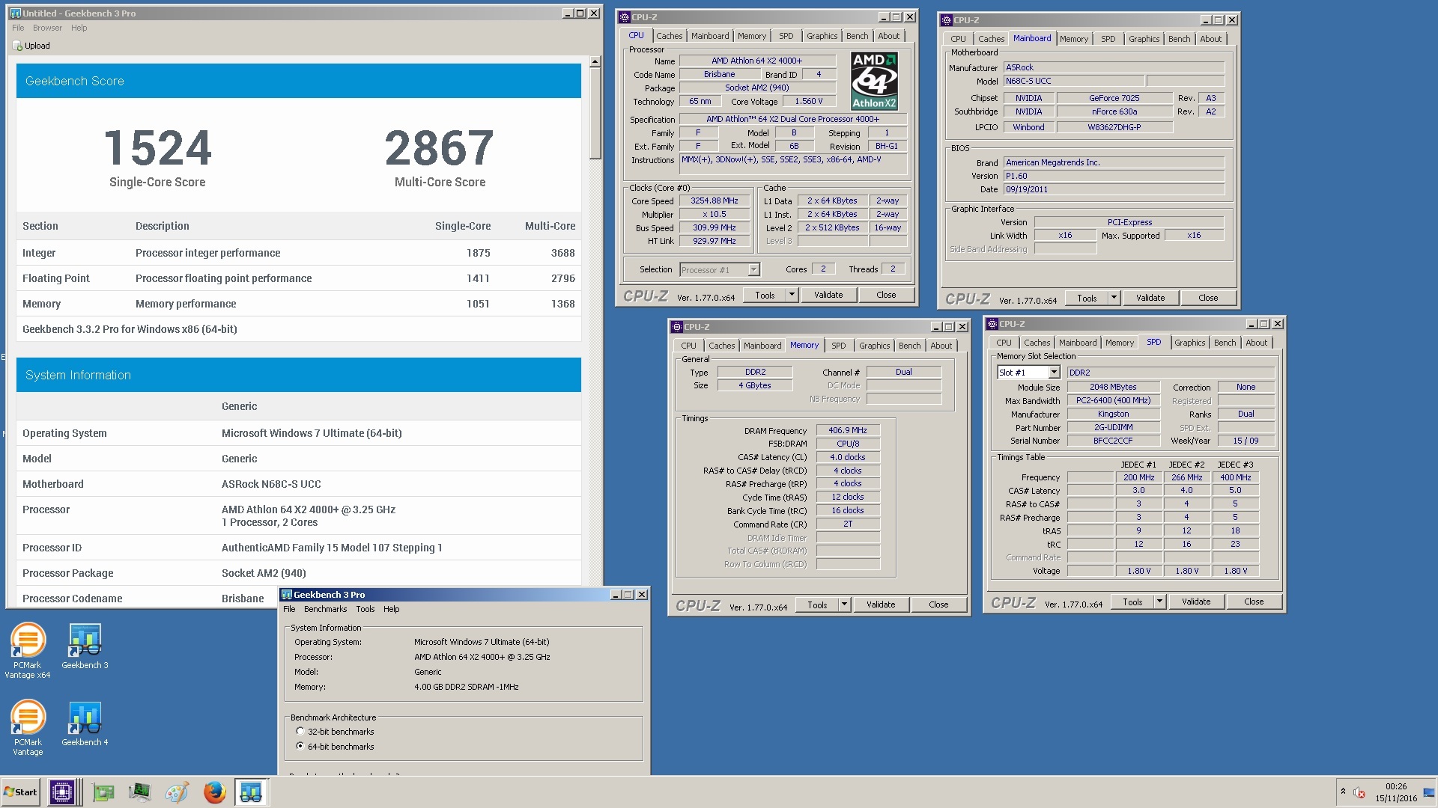The image size is (1438, 808).
Task: Click the Single-Core Score 1524
Action: (157, 148)
